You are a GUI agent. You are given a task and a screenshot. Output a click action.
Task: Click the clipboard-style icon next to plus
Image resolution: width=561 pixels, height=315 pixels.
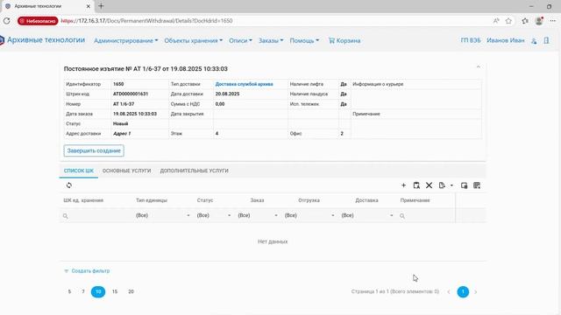pos(416,185)
